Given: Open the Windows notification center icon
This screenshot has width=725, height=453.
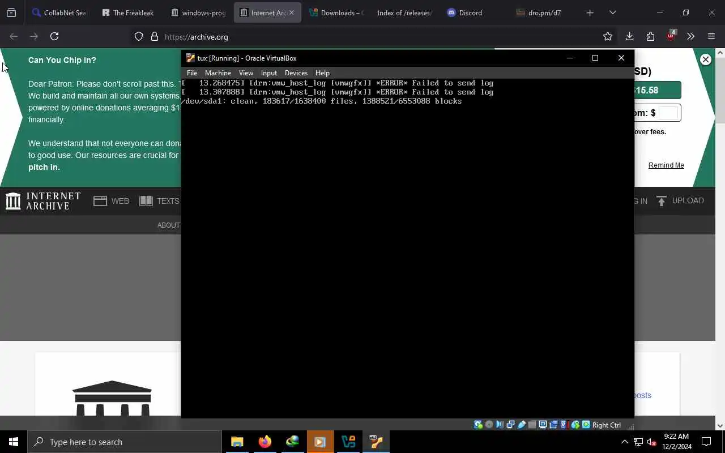Looking at the screenshot, I should pyautogui.click(x=706, y=442).
